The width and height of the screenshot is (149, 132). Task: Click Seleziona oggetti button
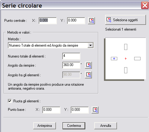[125, 20]
